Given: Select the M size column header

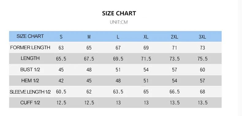Looking at the screenshot, I should 89,37.
